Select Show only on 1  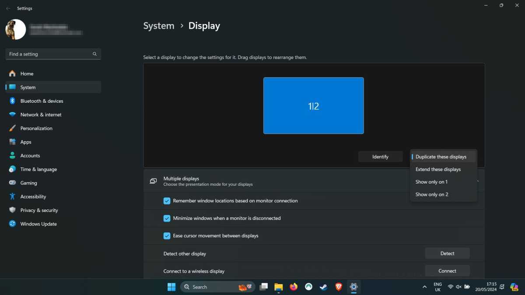[x=431, y=182]
